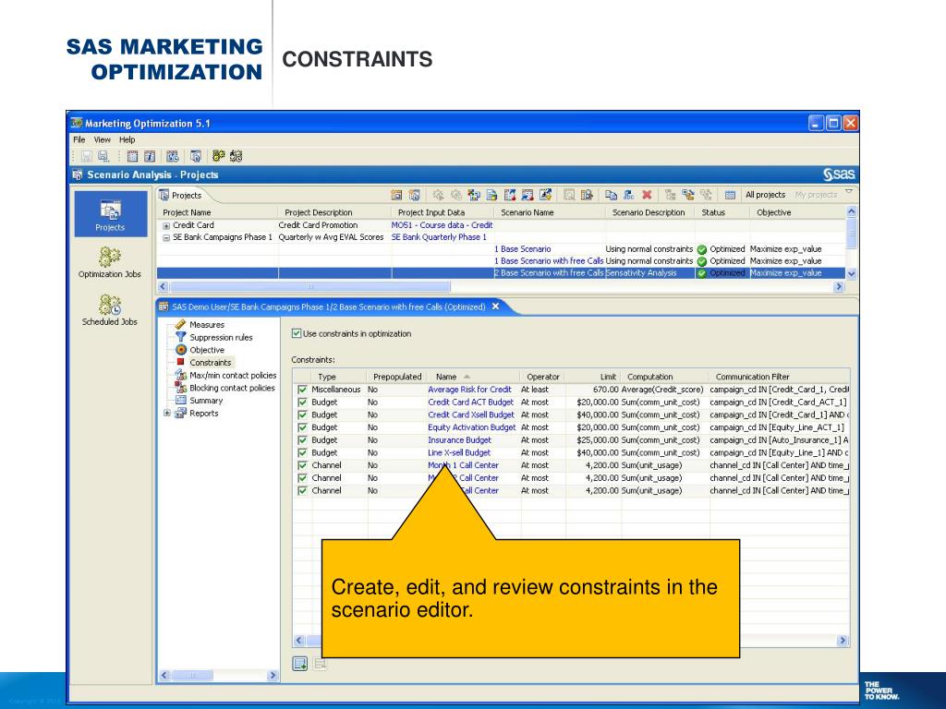Click the red X delete icon in Projects toolbar
Image resolution: width=946 pixels, height=709 pixels.
(x=647, y=195)
